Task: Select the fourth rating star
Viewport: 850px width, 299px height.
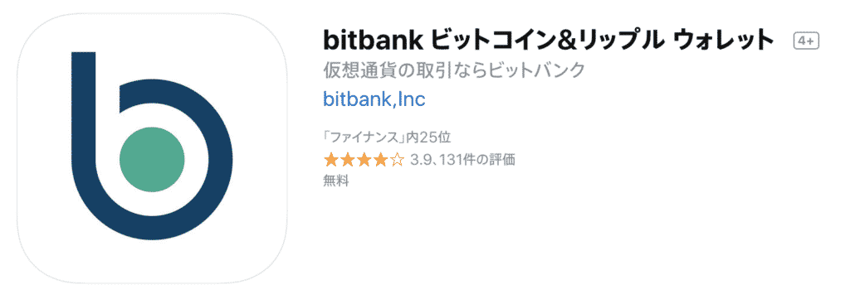Action: [380, 160]
